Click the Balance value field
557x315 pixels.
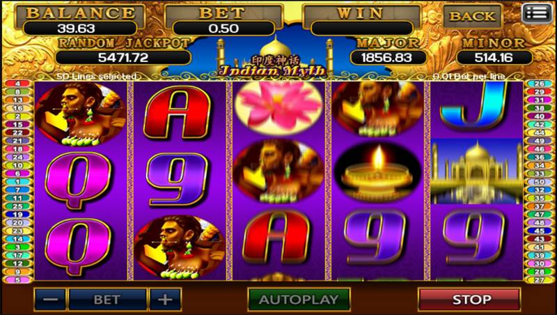pos(80,29)
